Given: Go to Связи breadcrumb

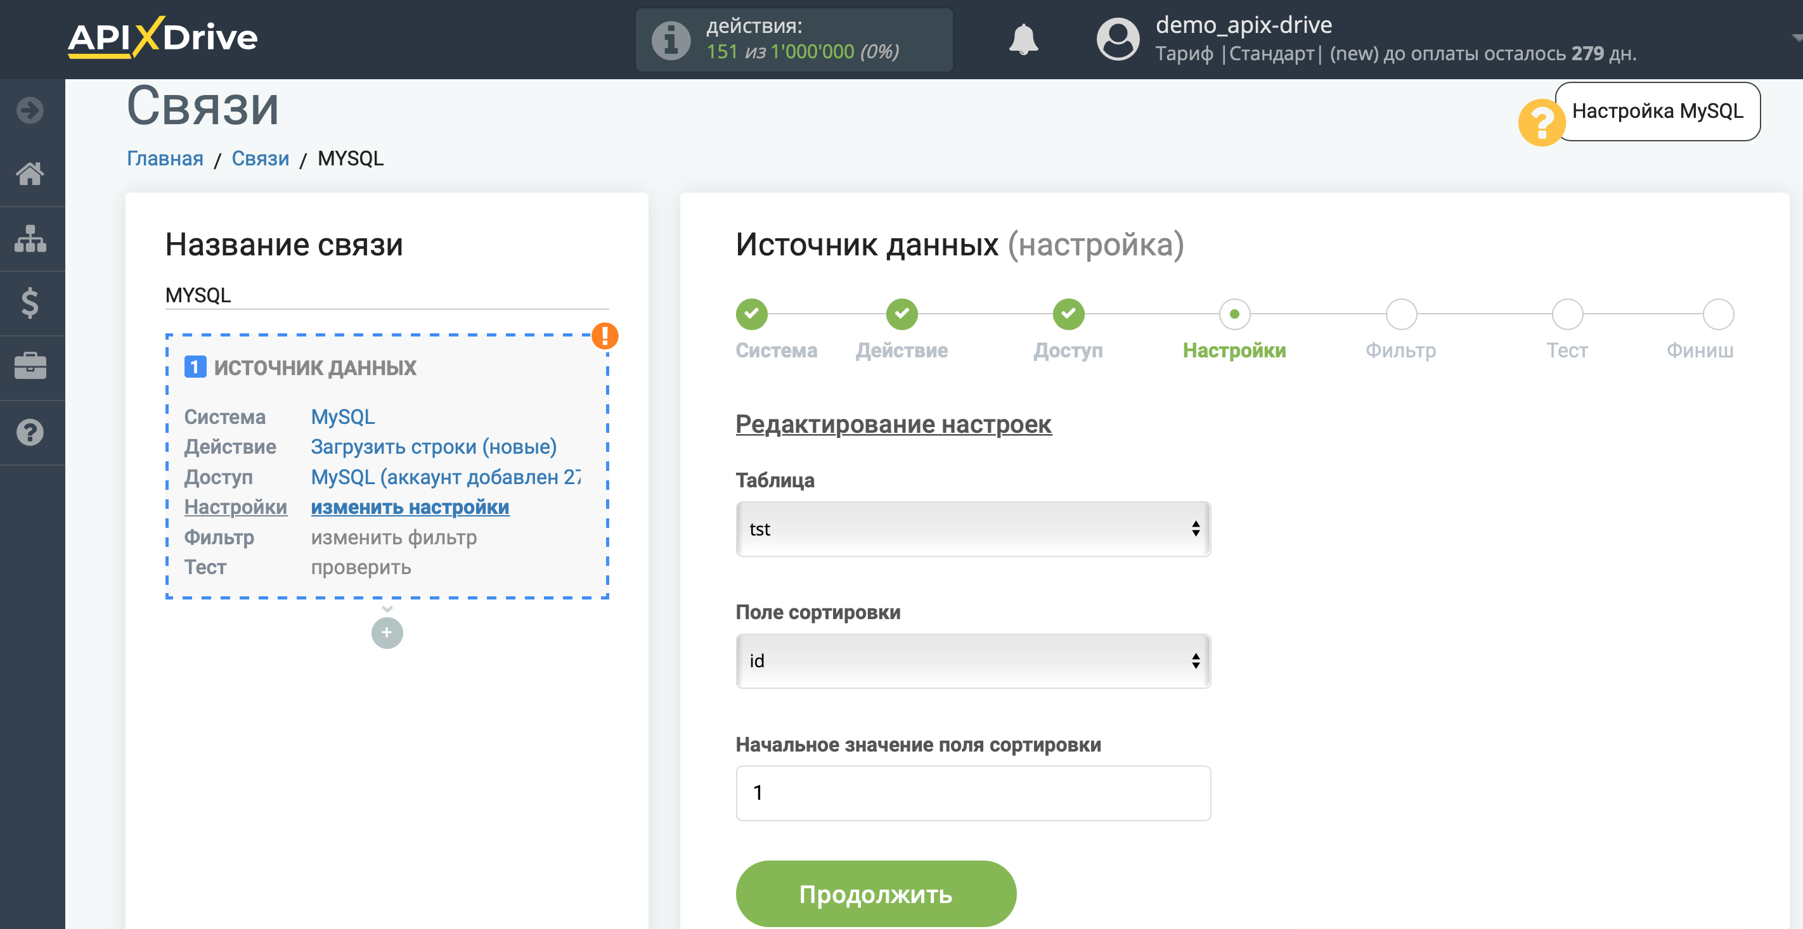Looking at the screenshot, I should tap(261, 159).
